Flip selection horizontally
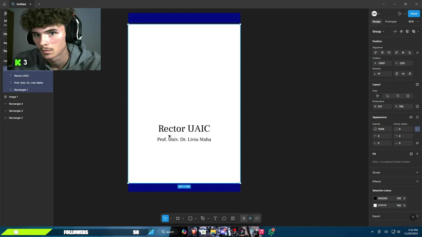Image resolution: width=422 pixels, height=237 pixels. click(x=403, y=74)
